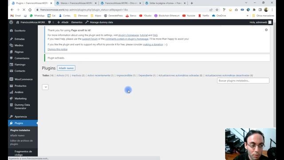The width and height of the screenshot is (284, 160).
Task: Open Productos in the sidebar
Action: [20, 86]
